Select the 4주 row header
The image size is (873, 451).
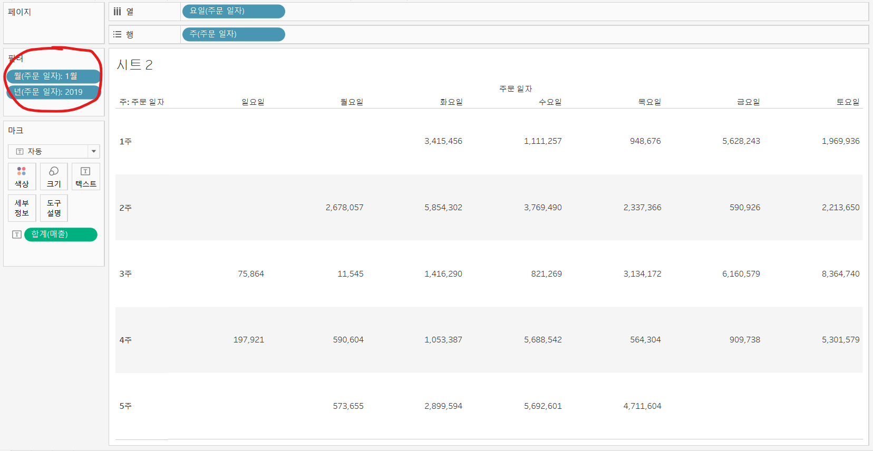pyautogui.click(x=125, y=340)
